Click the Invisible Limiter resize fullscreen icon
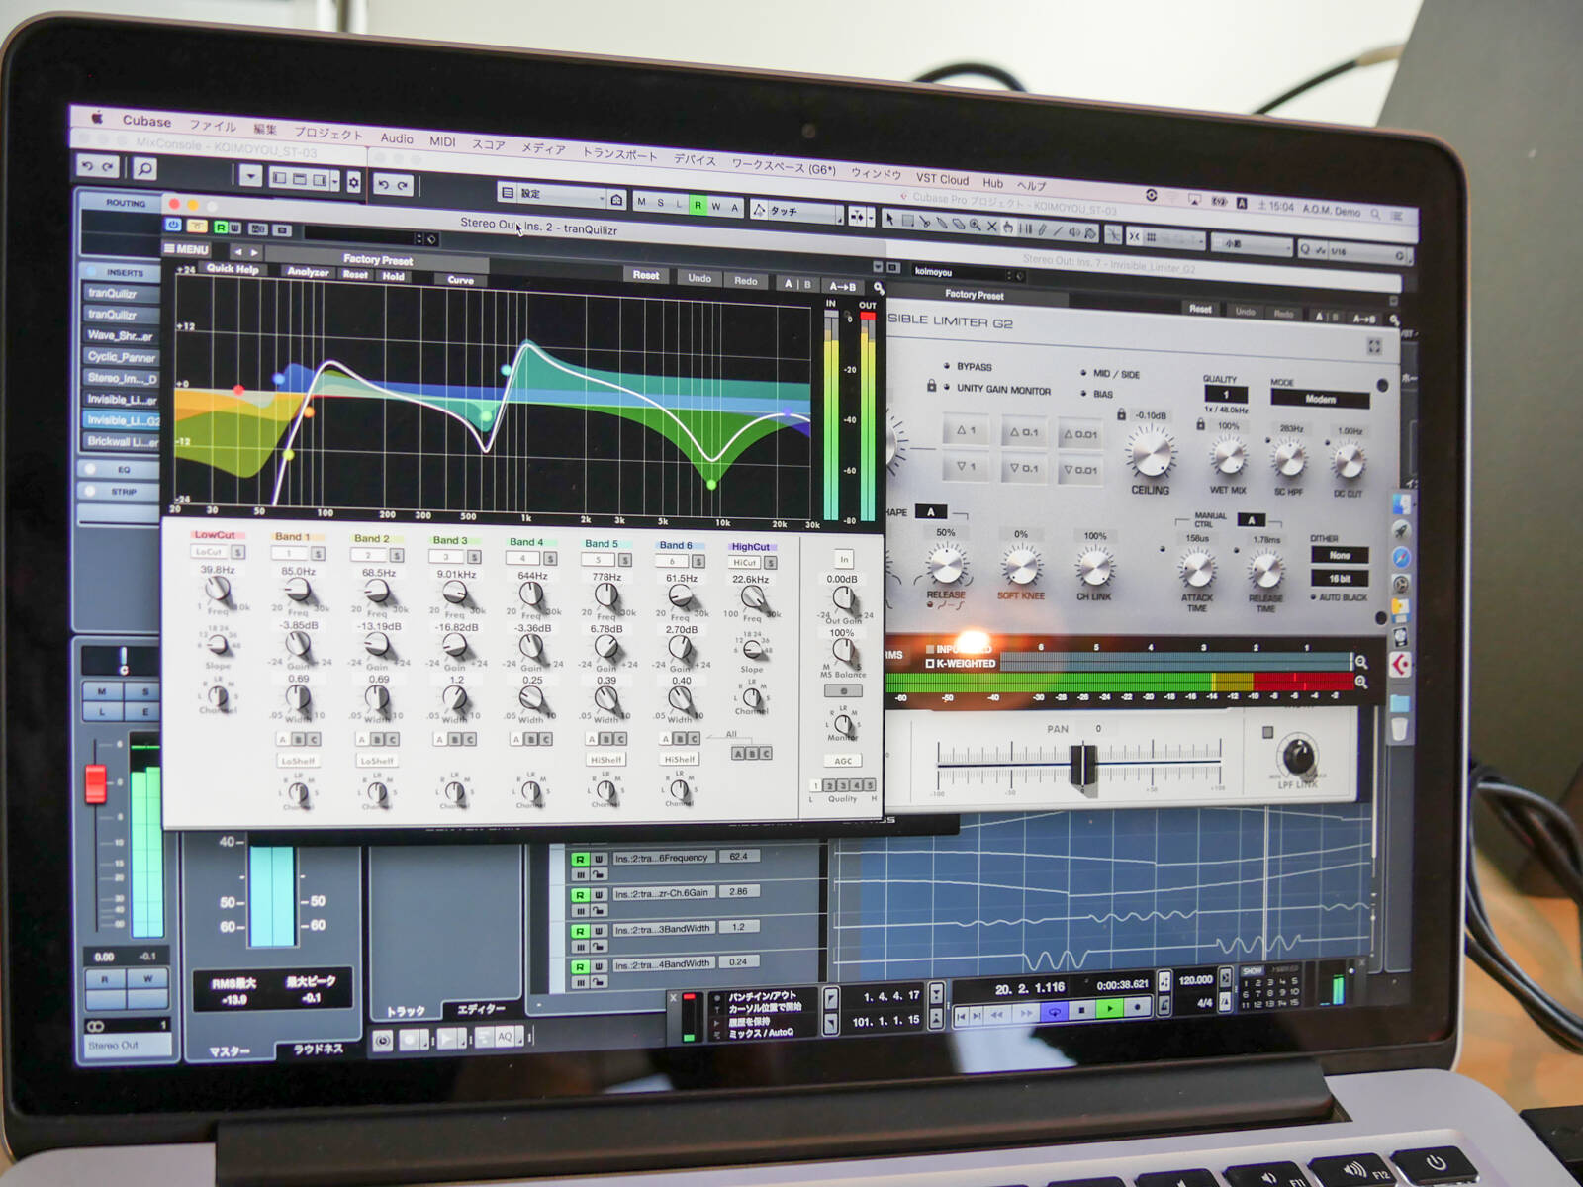This screenshot has width=1583, height=1187. (1374, 346)
